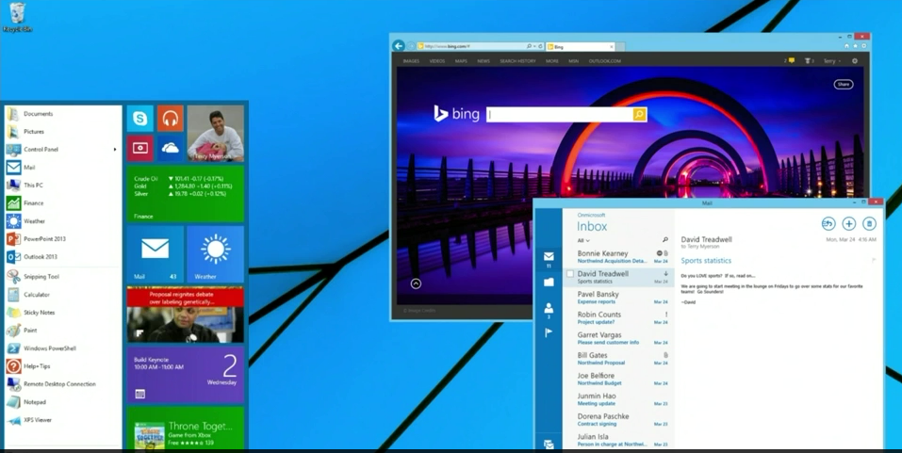Open the Weather sun tile
The height and width of the screenshot is (453, 902).
coord(215,253)
